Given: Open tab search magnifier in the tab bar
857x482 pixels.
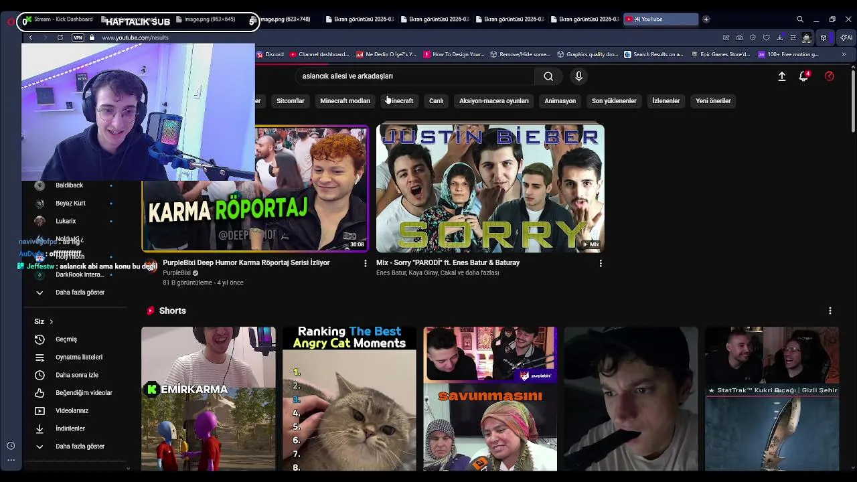Looking at the screenshot, I should point(799,19).
